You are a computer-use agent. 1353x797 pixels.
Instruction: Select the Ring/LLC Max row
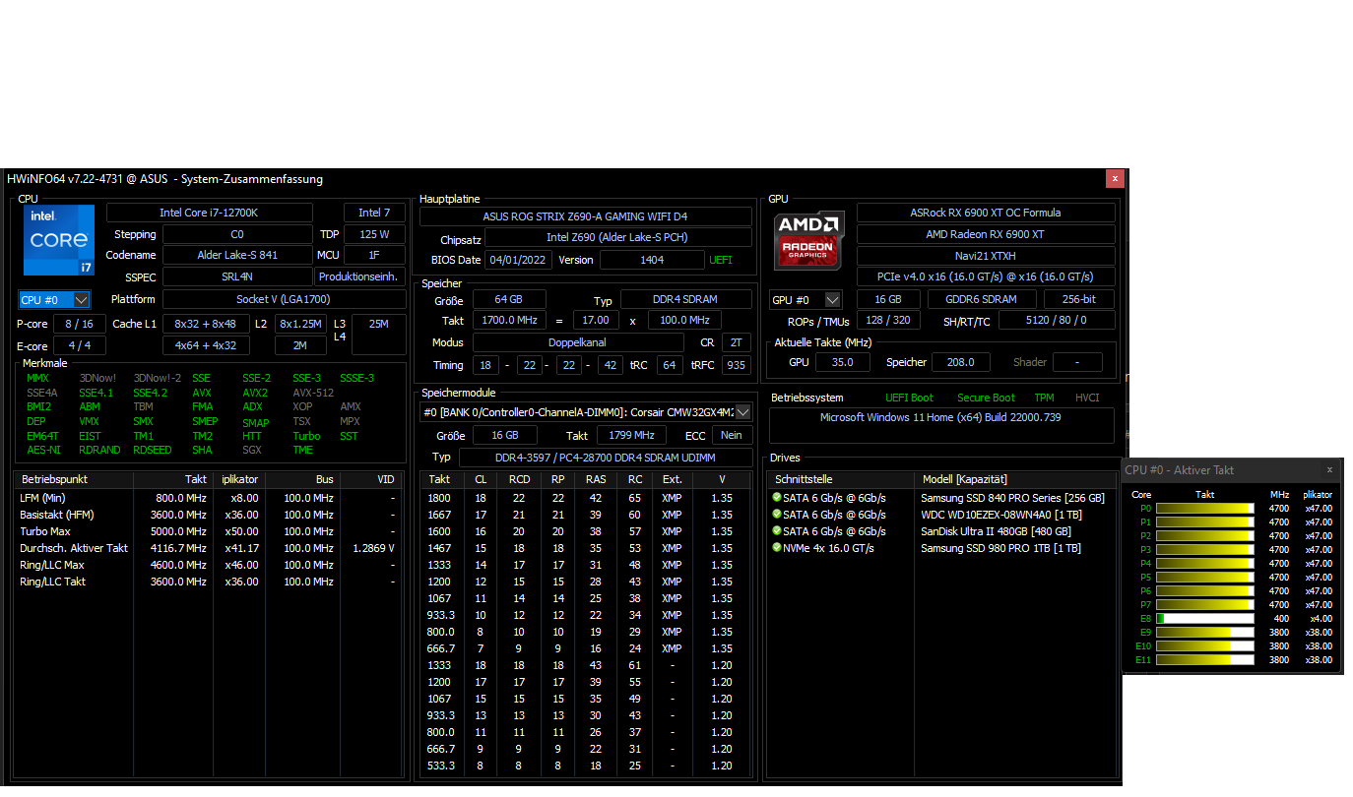209,565
